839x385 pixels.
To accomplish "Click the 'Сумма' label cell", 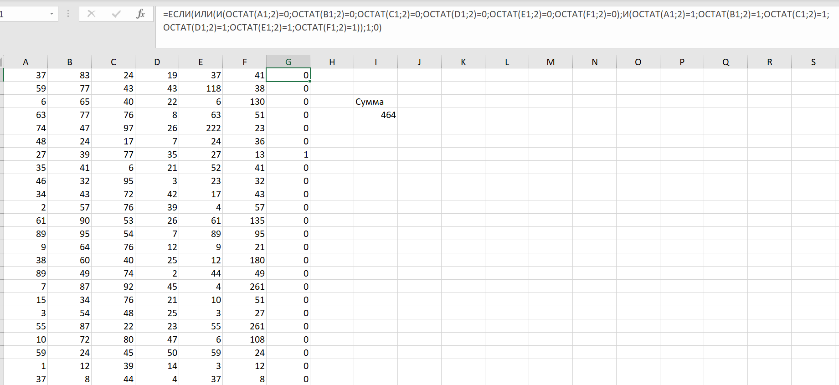I will pyautogui.click(x=376, y=102).
